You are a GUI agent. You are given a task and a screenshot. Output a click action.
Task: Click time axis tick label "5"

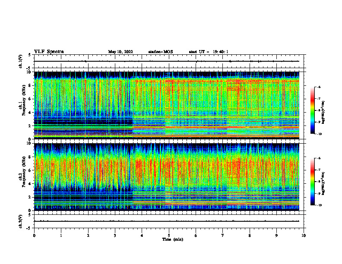(x=169, y=236)
